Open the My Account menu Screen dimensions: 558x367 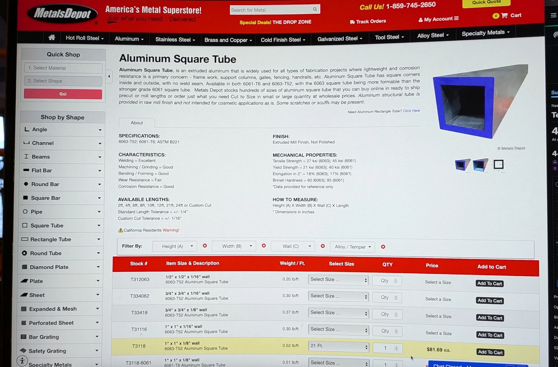pos(438,19)
